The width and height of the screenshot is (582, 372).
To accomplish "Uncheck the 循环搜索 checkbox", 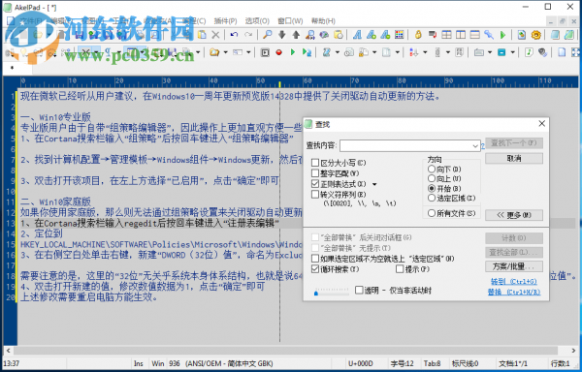I will [315, 269].
